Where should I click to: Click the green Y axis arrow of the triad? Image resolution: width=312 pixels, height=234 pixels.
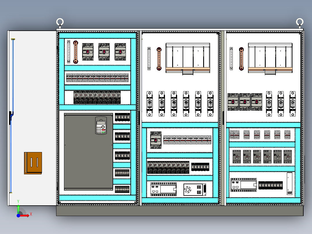[x=18, y=209]
